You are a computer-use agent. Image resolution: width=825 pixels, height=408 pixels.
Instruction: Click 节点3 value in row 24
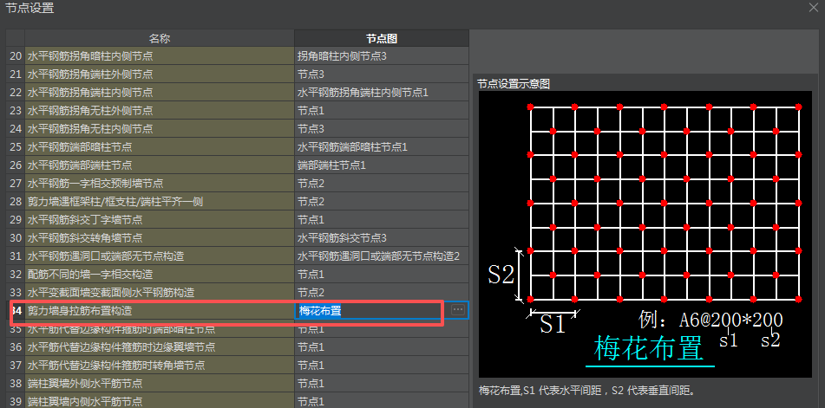coord(382,129)
